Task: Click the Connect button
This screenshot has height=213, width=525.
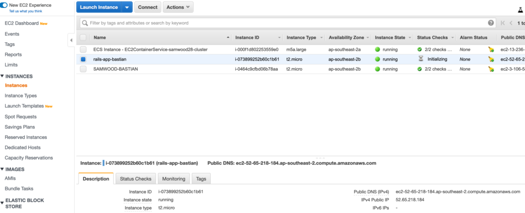Action: pos(148,7)
